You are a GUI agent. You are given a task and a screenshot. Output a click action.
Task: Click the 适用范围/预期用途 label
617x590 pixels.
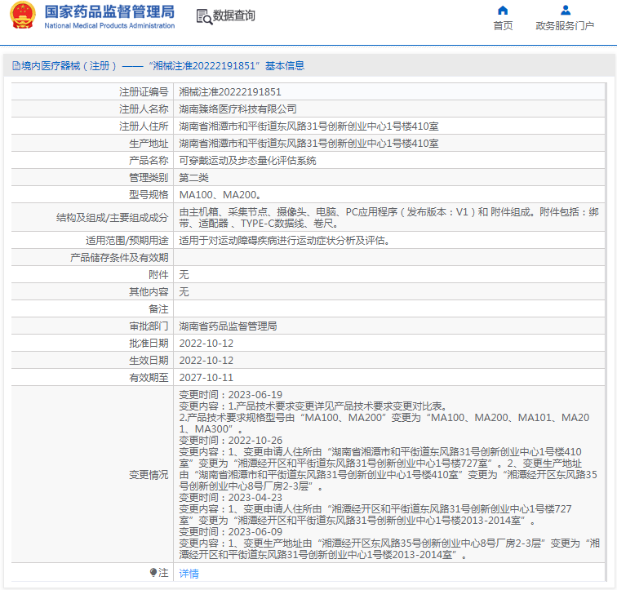coord(127,241)
